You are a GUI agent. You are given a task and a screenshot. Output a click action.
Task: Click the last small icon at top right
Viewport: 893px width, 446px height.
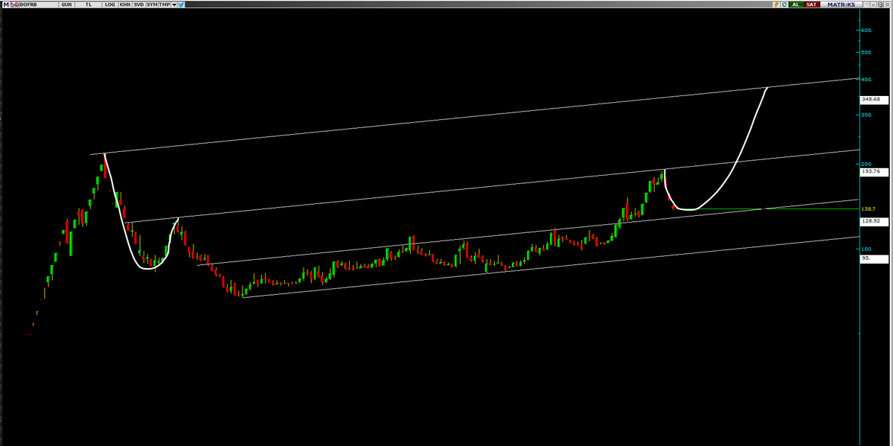pyautogui.click(x=887, y=4)
